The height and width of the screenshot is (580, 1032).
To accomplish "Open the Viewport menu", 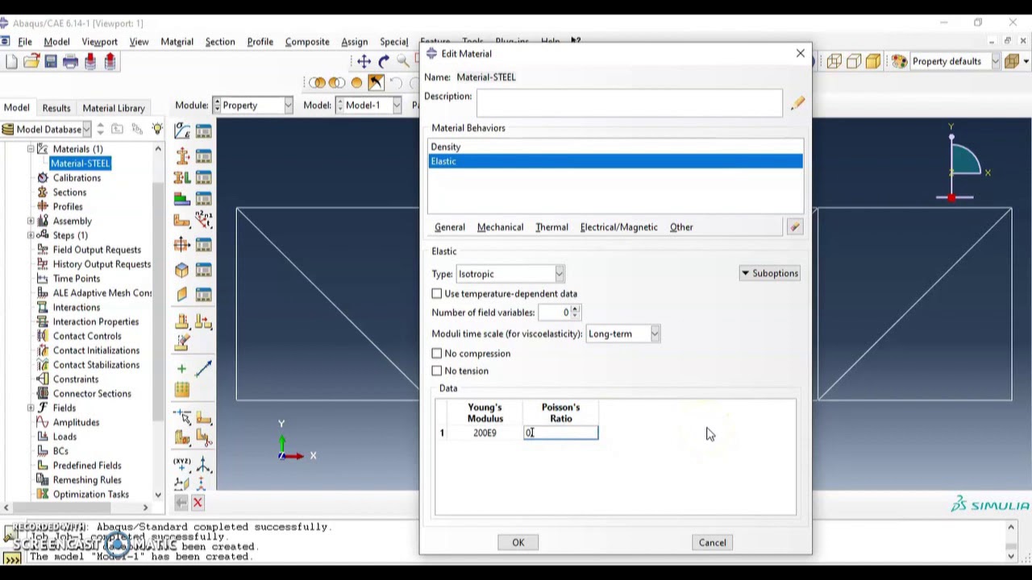I will [99, 42].
